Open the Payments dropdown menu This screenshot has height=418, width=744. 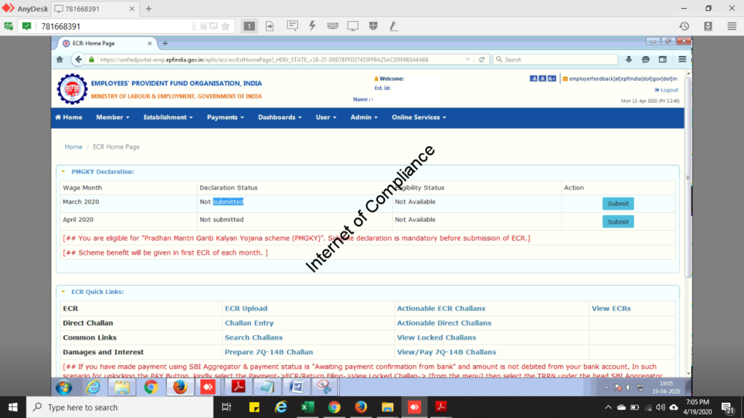tap(225, 117)
